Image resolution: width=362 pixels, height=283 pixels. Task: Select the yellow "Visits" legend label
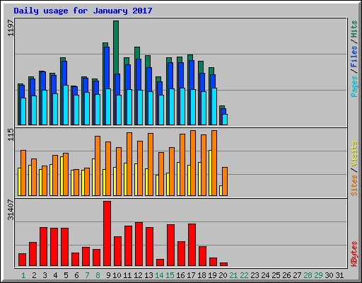tap(354, 154)
